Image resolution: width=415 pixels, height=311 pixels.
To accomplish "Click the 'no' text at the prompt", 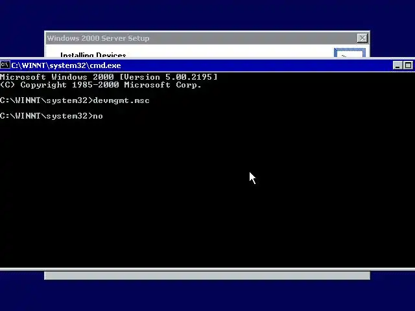I will point(98,116).
